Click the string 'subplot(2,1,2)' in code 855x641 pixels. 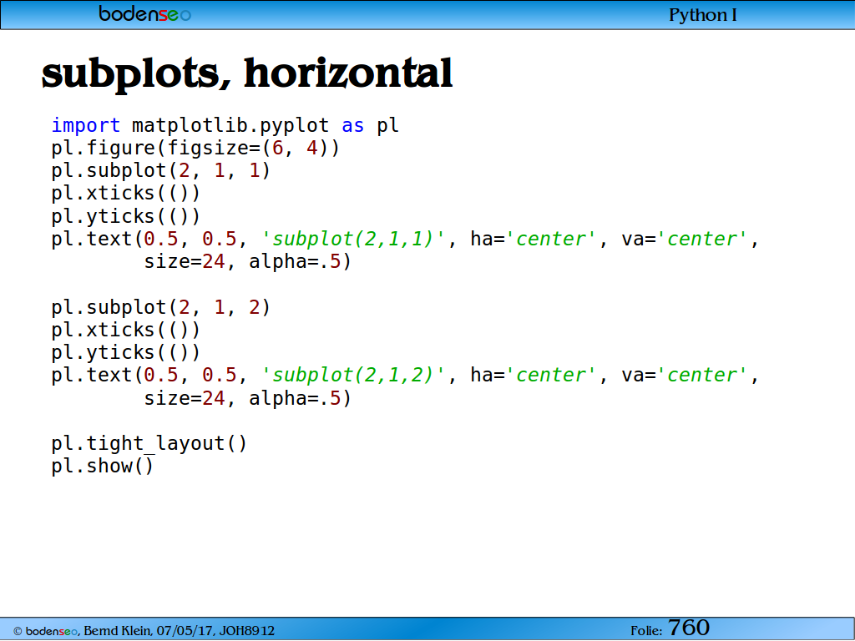353,376
